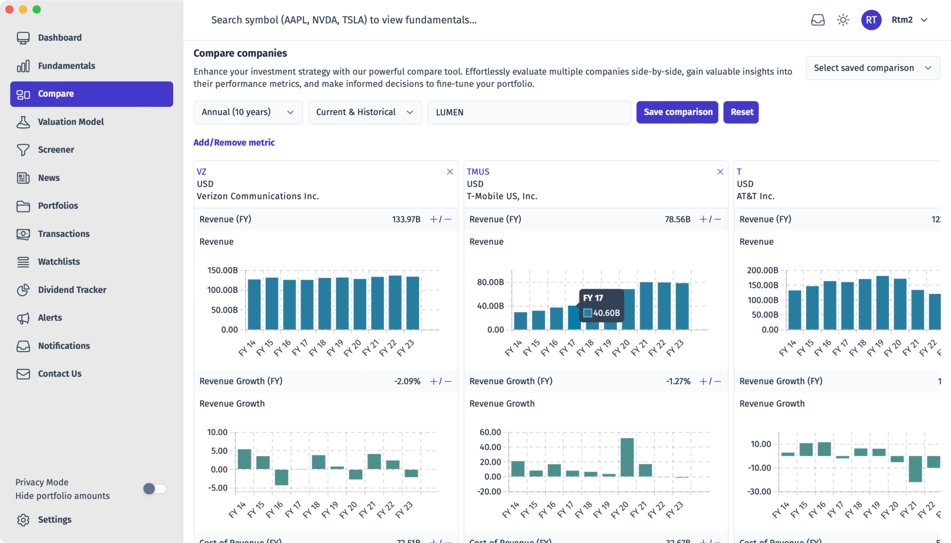Add VZ Revenue Growth (FY) metric with plus
Viewport: 951px width, 543px height.
click(433, 381)
